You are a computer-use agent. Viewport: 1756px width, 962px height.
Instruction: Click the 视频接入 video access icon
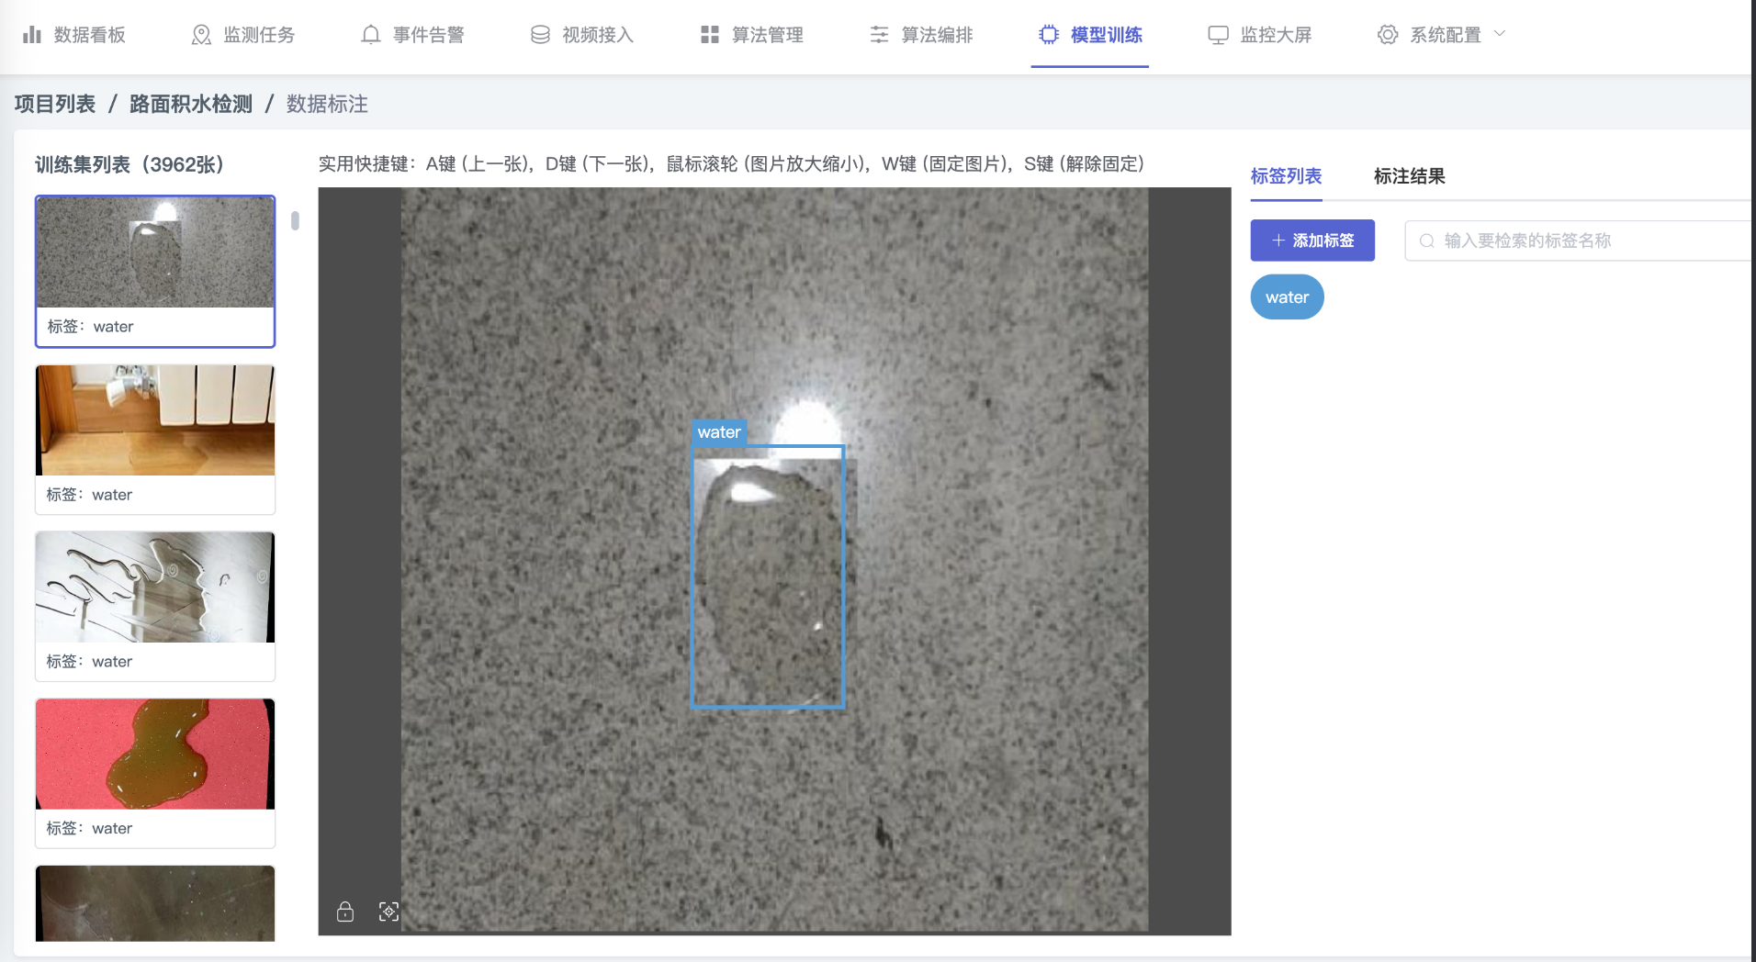coord(540,34)
